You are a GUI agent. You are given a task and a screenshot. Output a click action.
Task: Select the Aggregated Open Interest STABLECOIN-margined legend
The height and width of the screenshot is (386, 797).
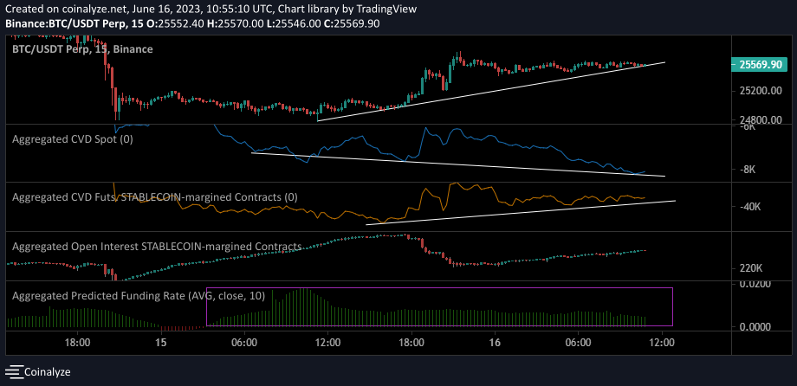tap(157, 247)
